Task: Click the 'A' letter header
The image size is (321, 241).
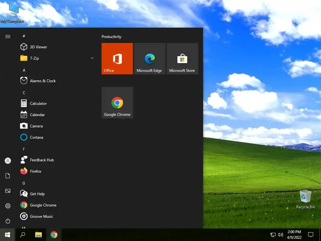Action: coord(24,70)
